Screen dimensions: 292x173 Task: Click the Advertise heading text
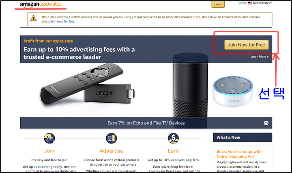112,151
